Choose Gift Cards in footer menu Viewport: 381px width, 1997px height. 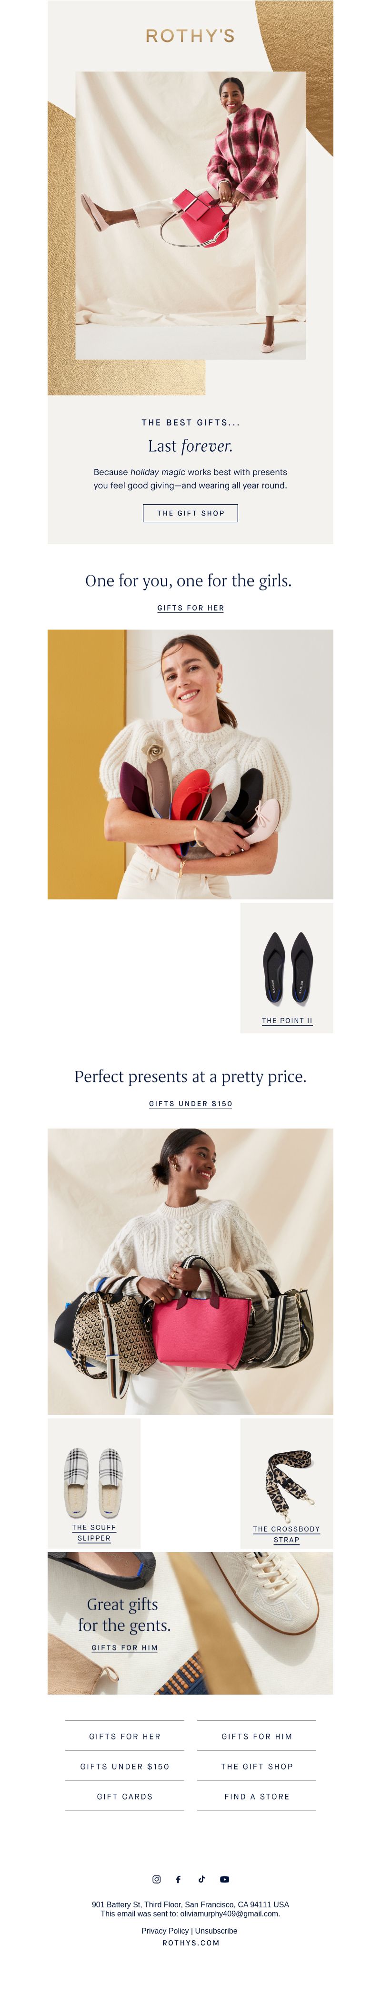(x=125, y=1796)
